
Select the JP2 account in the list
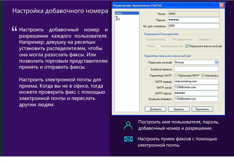coord(118,19)
